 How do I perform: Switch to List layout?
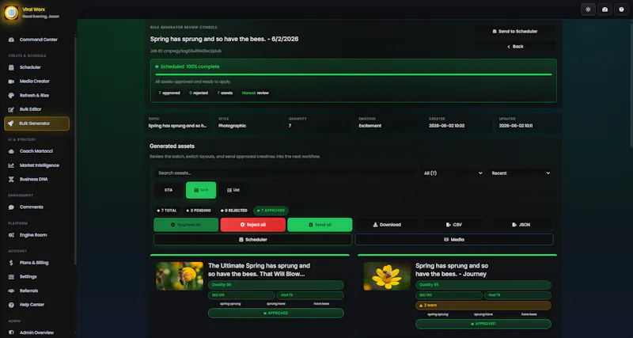click(233, 190)
